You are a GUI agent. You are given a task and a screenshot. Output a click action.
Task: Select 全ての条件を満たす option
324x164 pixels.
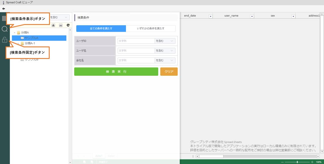pyautogui.click(x=101, y=28)
